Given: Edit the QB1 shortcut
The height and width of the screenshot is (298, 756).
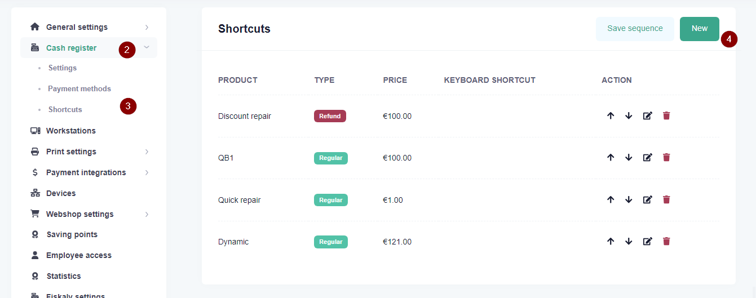Looking at the screenshot, I should click(648, 157).
